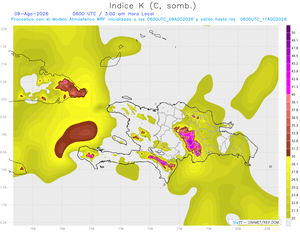Click the latitude label "22N"
300x232 pixels.
[x=4, y=29]
